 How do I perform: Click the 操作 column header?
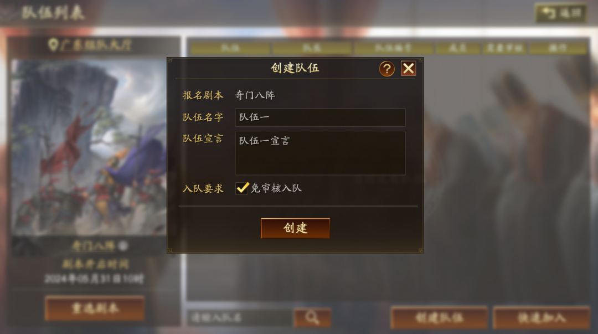coord(558,48)
